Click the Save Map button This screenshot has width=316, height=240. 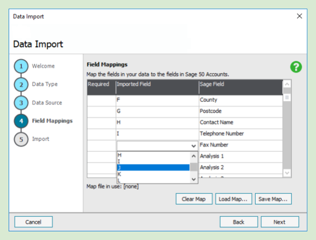[x=273, y=199]
